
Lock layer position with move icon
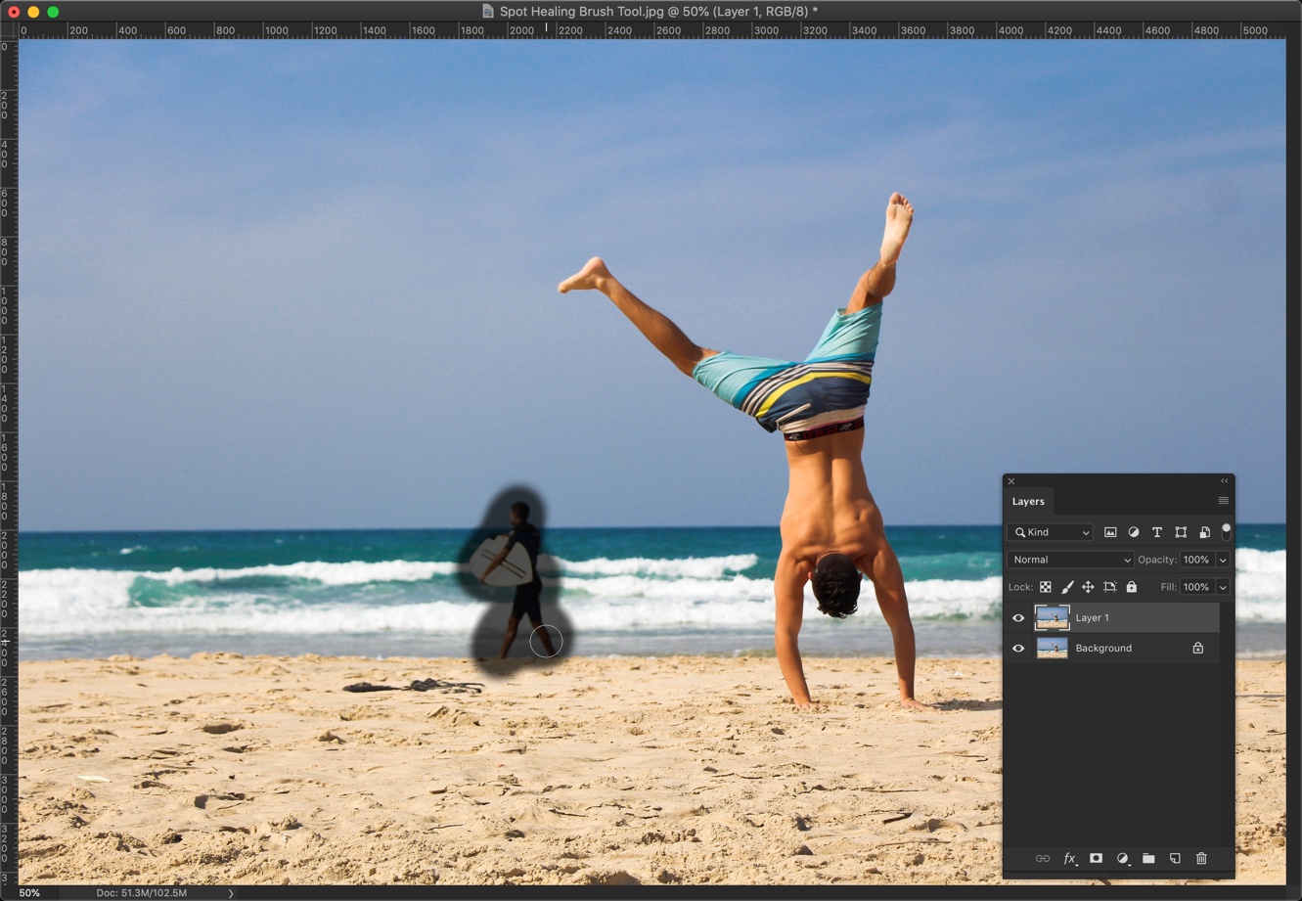1088,587
